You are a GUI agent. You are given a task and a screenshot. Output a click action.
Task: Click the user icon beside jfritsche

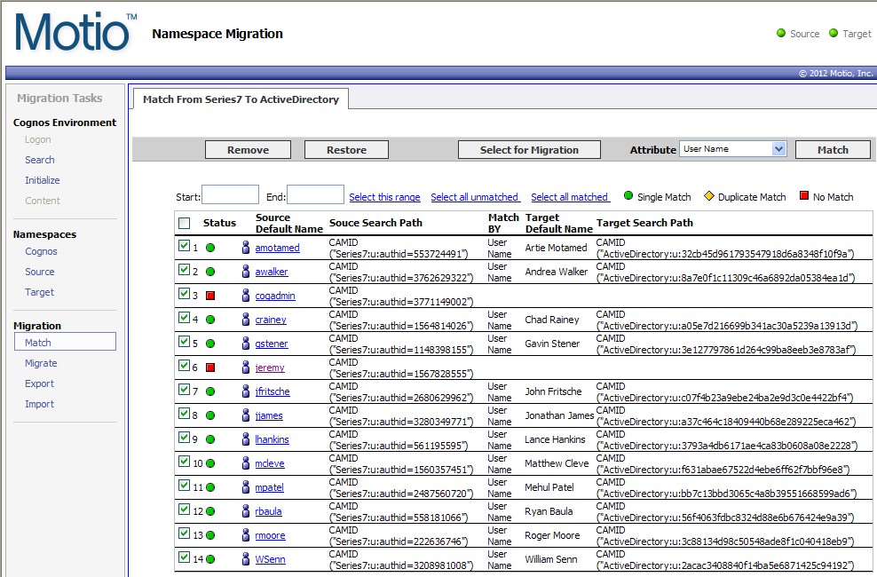[246, 391]
